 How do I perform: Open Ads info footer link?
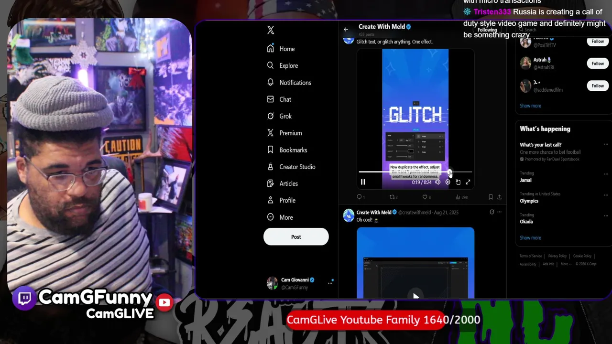pos(548,264)
